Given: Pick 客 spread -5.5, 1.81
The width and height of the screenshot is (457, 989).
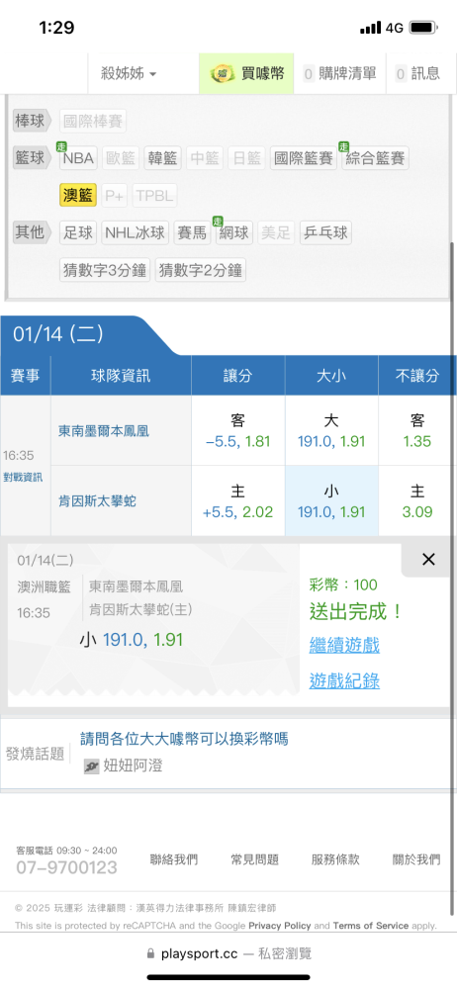Looking at the screenshot, I should pyautogui.click(x=238, y=431).
